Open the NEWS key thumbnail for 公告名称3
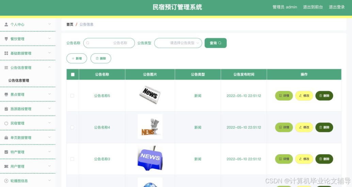352x187 pixels. [150, 158]
